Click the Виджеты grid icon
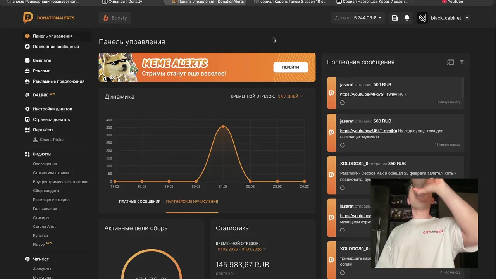496x279 pixels. [27, 154]
